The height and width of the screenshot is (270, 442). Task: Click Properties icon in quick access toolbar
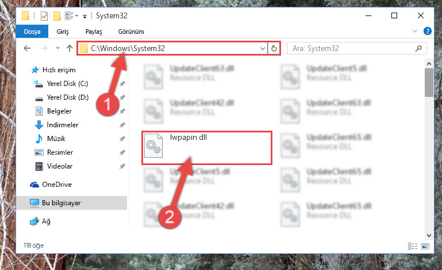point(44,15)
